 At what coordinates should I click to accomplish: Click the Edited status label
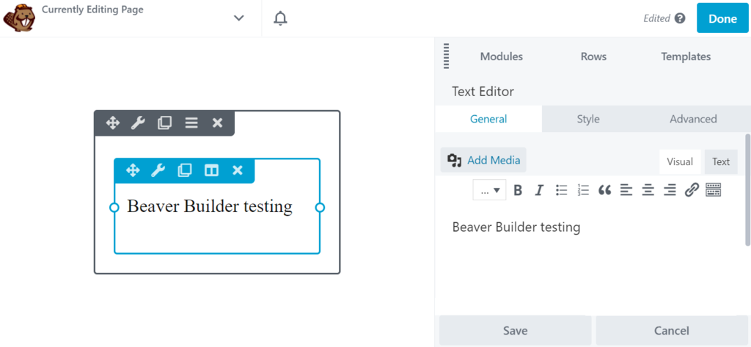[656, 18]
